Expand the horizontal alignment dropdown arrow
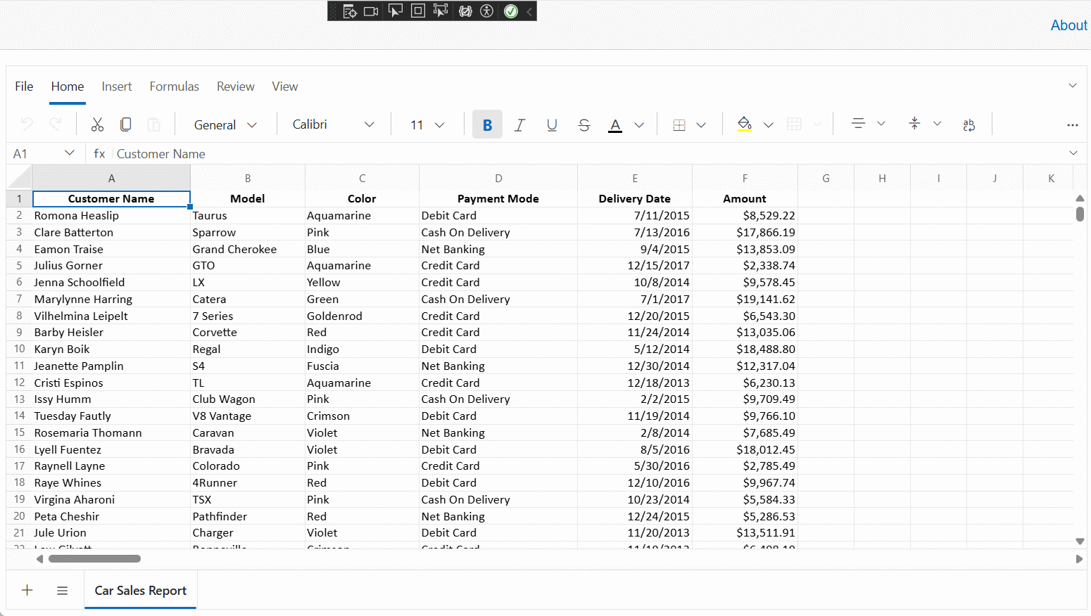1091x616 pixels. tap(881, 124)
